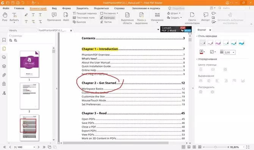Click the zoom slider handle
This screenshot has height=150, width=254.
tap(215, 147)
